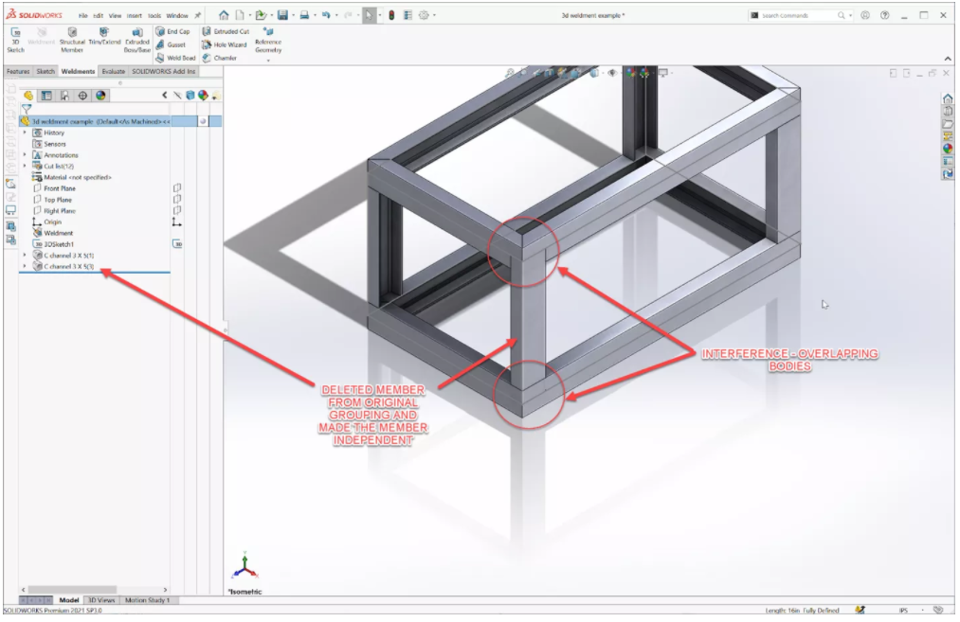Open the 3D Views tab

[x=101, y=600]
